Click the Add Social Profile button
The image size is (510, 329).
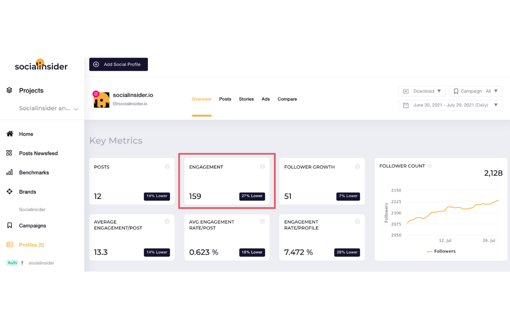pos(118,64)
